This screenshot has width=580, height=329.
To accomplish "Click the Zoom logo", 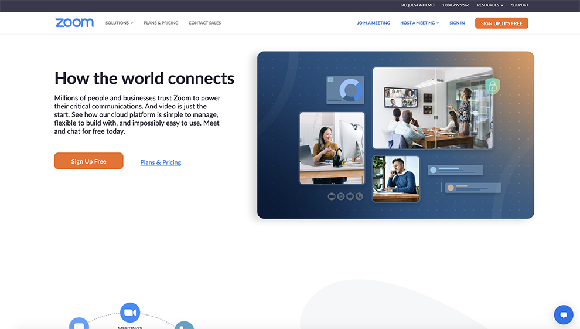I will [74, 22].
